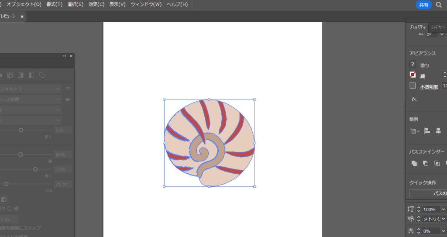Click the パスの quick action button

point(428,193)
